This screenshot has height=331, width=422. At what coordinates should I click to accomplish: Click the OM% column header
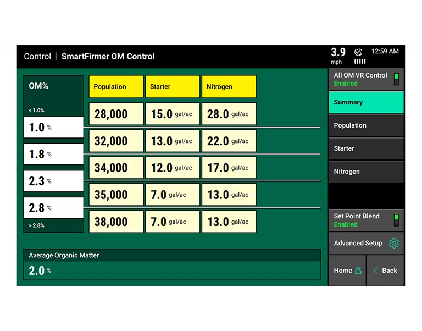tap(38, 86)
